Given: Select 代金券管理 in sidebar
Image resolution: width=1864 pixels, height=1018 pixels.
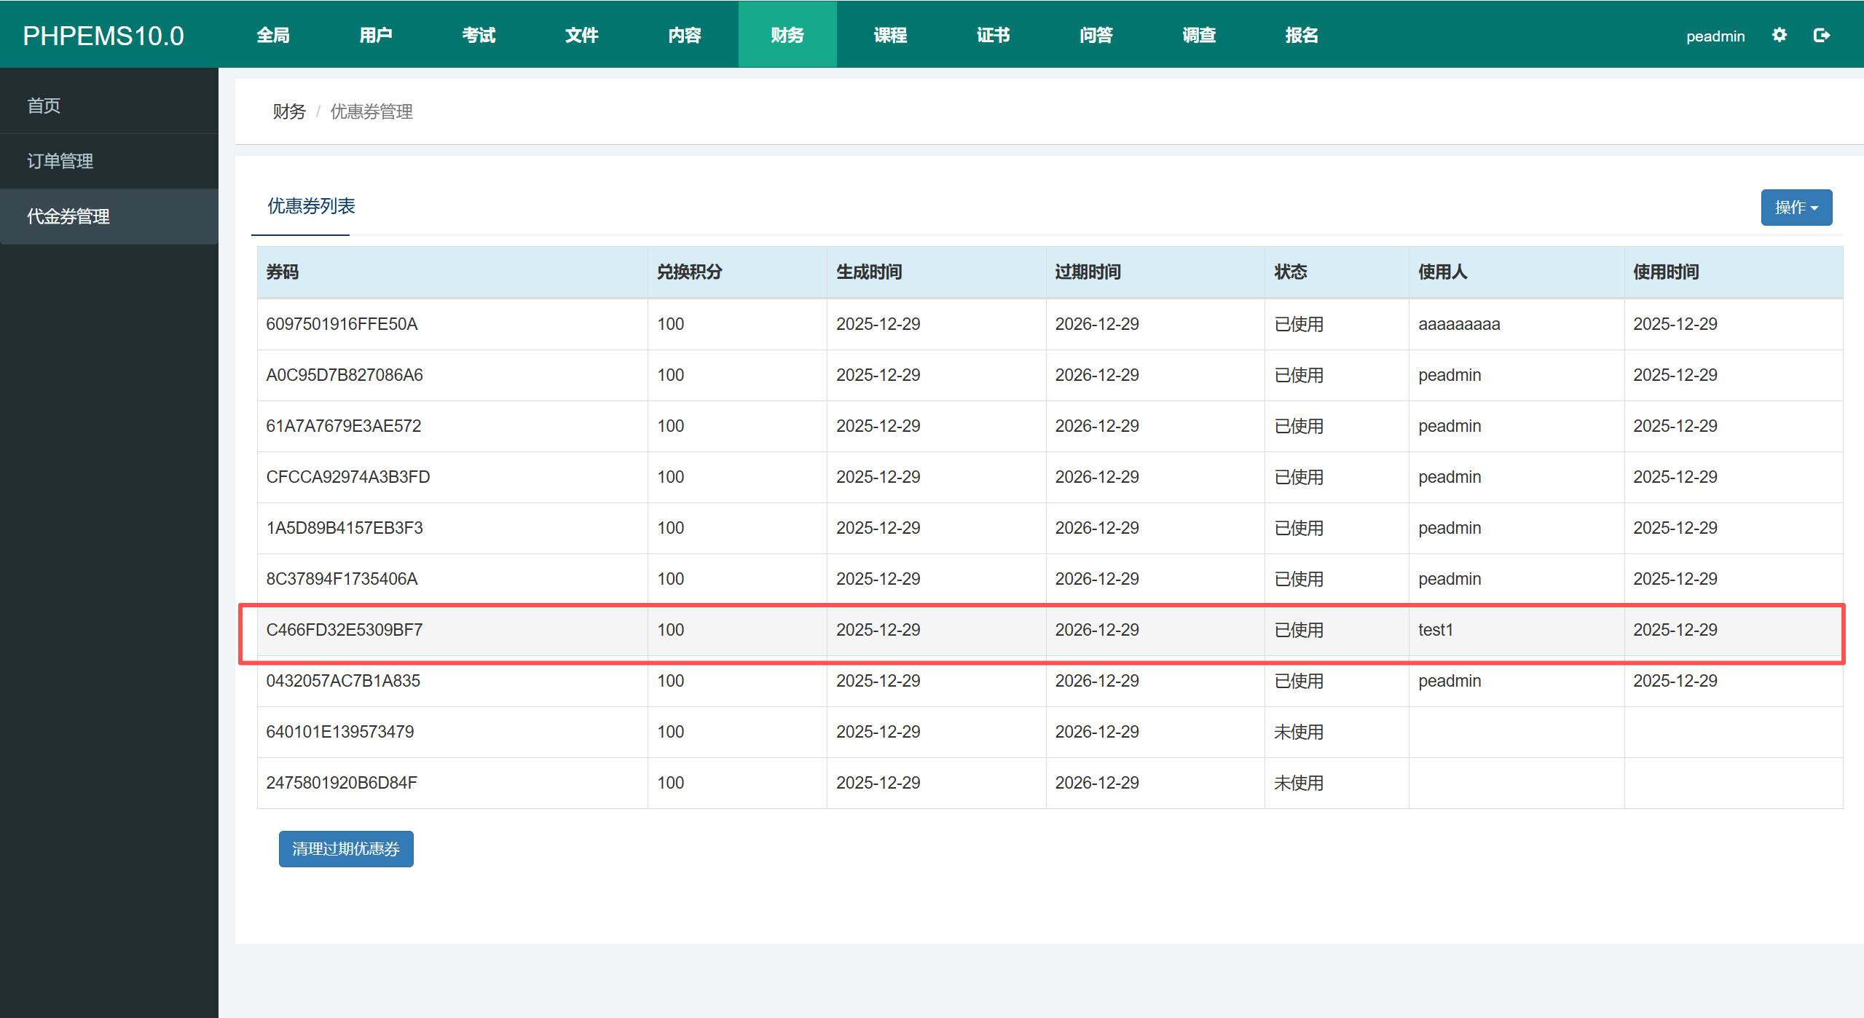Looking at the screenshot, I should (68, 216).
